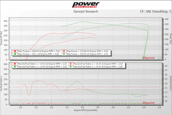Click the Power (hp) right axis label
The height and width of the screenshot is (115, 172).
(170, 38)
